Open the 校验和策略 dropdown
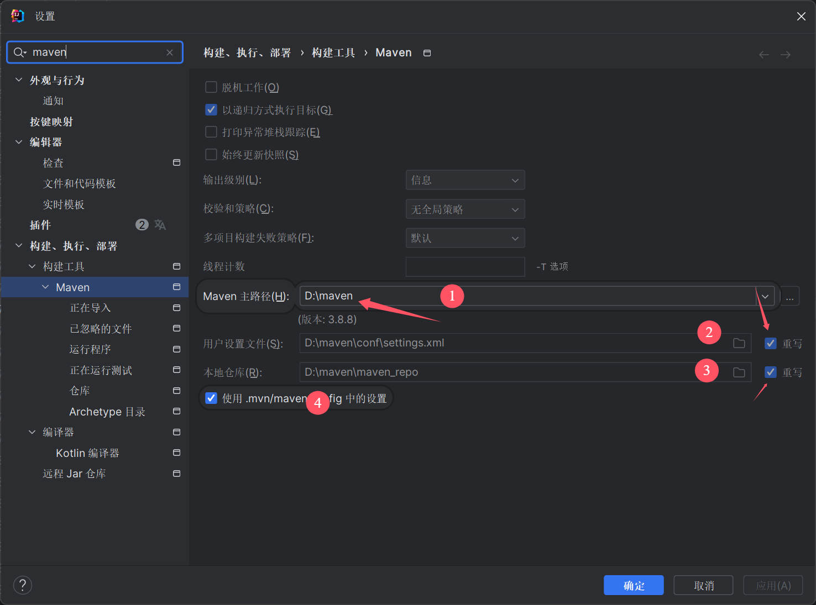The width and height of the screenshot is (816, 605). (465, 209)
